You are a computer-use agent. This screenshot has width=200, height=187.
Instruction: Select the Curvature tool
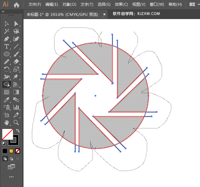[x=16, y=39]
